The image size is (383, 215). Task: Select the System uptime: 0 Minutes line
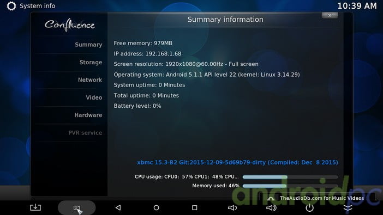click(149, 85)
